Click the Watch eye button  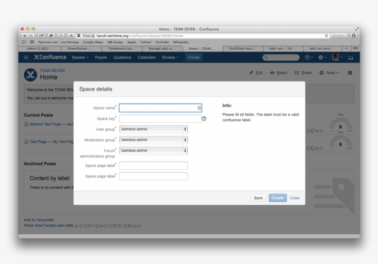[x=279, y=73]
